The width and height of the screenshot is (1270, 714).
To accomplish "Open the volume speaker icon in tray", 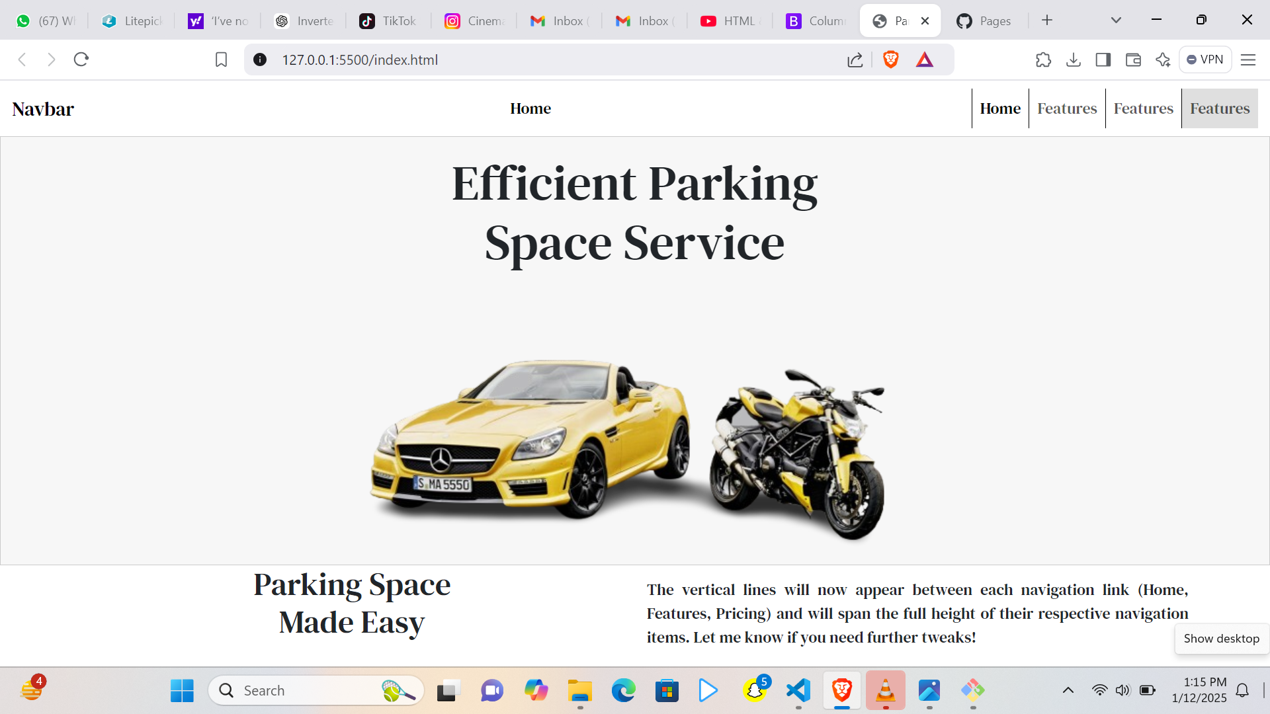I will tap(1122, 691).
